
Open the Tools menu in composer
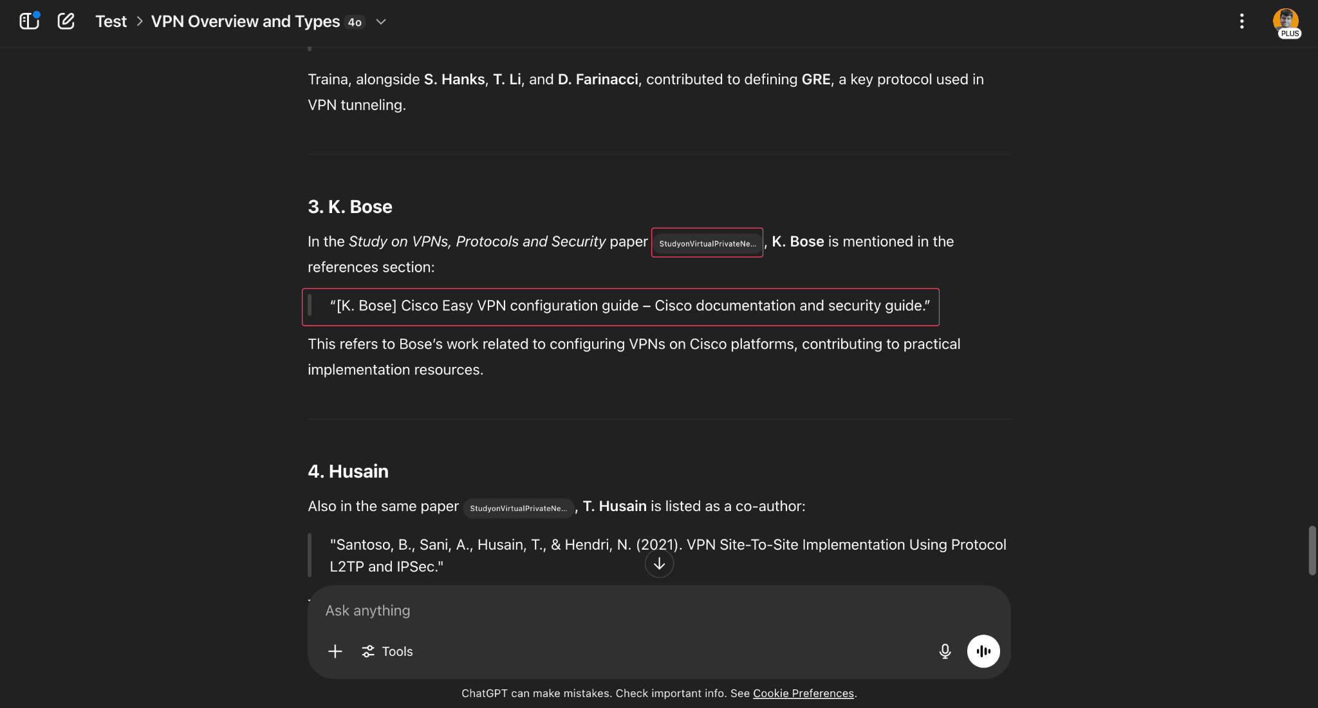[387, 651]
